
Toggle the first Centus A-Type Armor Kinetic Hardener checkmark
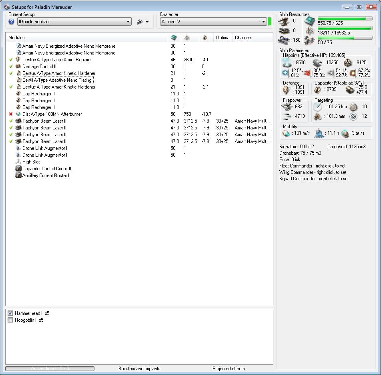pyautogui.click(x=11, y=73)
